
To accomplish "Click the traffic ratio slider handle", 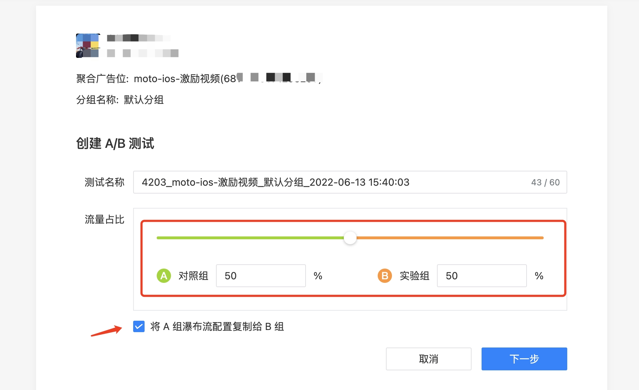I will 350,237.
